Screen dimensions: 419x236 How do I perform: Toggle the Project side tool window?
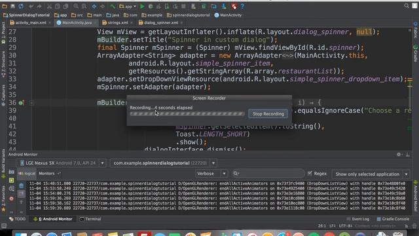pos(3,33)
